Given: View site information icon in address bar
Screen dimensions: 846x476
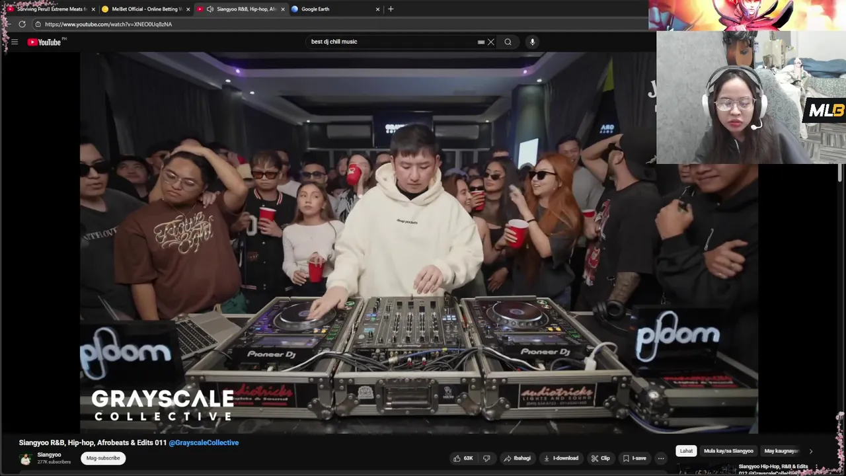Looking at the screenshot, I should tap(38, 24).
